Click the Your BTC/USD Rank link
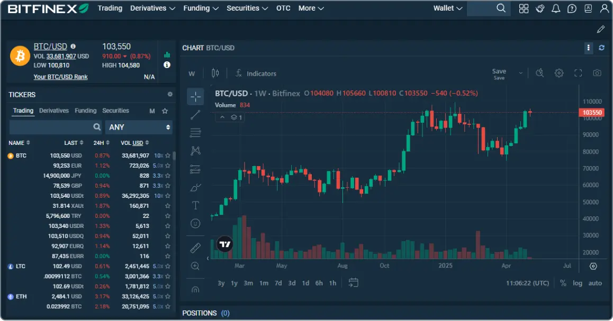 [x=60, y=76]
